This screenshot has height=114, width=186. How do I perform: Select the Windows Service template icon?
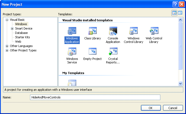pos(72,51)
